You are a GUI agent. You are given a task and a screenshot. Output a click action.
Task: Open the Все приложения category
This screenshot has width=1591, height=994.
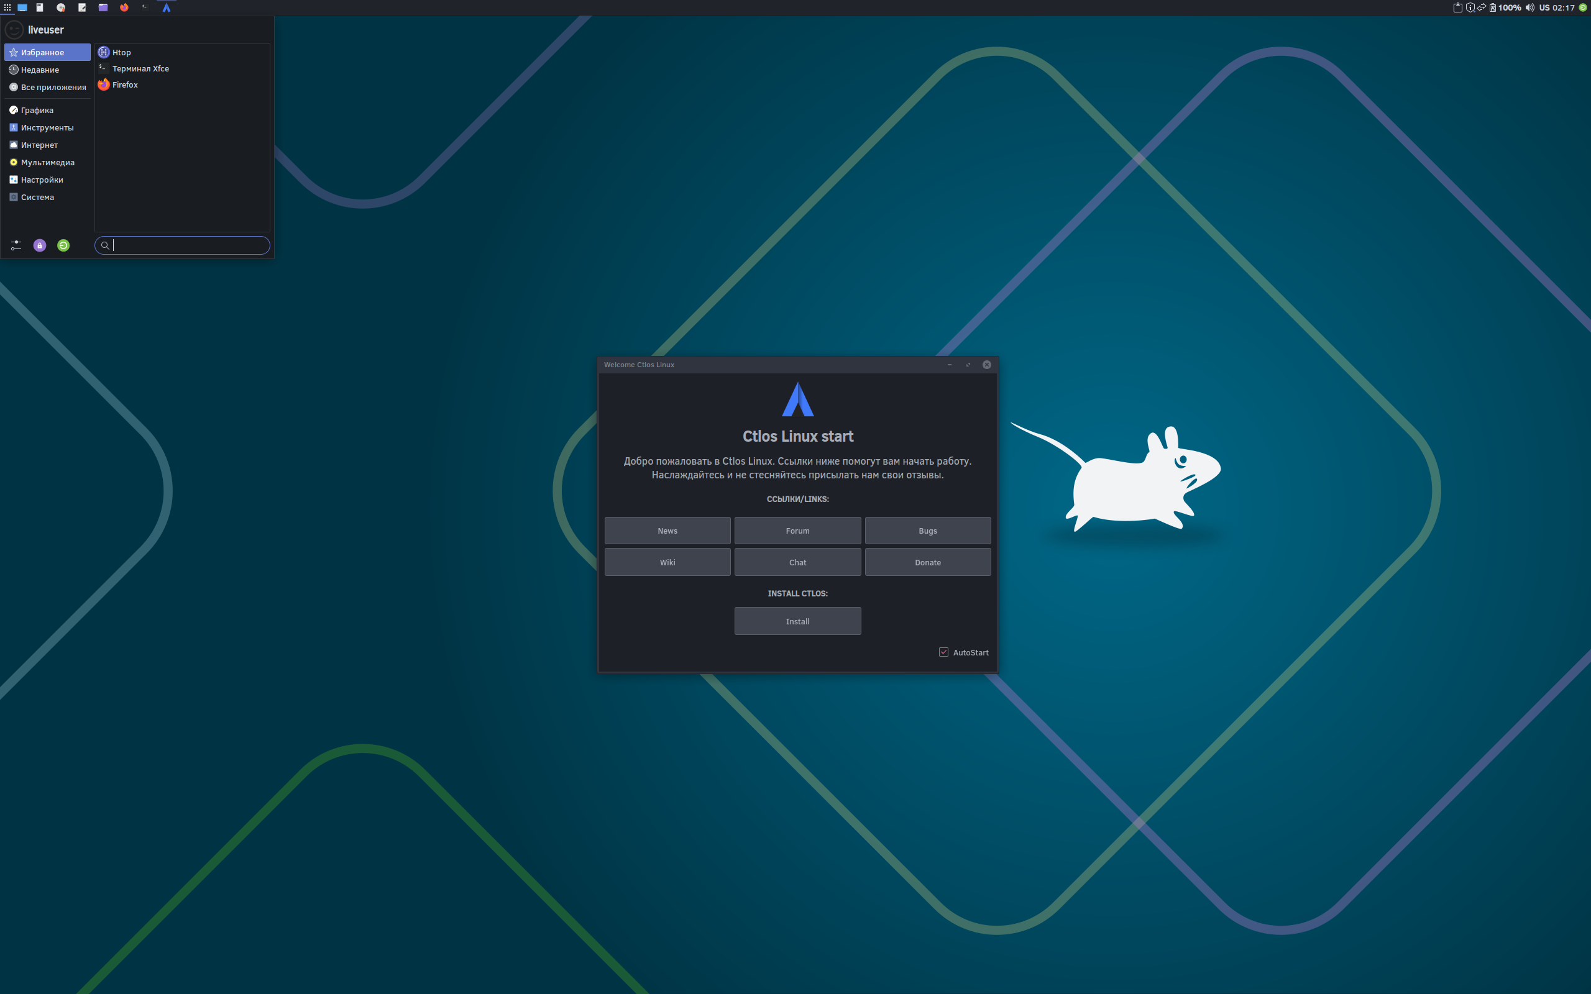coord(47,87)
